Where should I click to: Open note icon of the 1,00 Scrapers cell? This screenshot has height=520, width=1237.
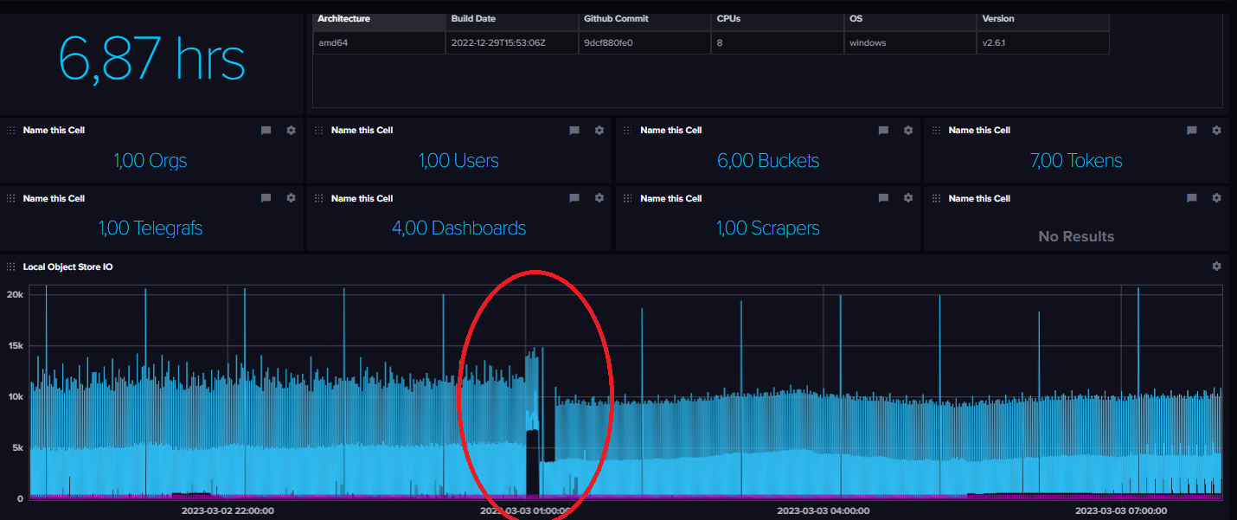point(883,198)
